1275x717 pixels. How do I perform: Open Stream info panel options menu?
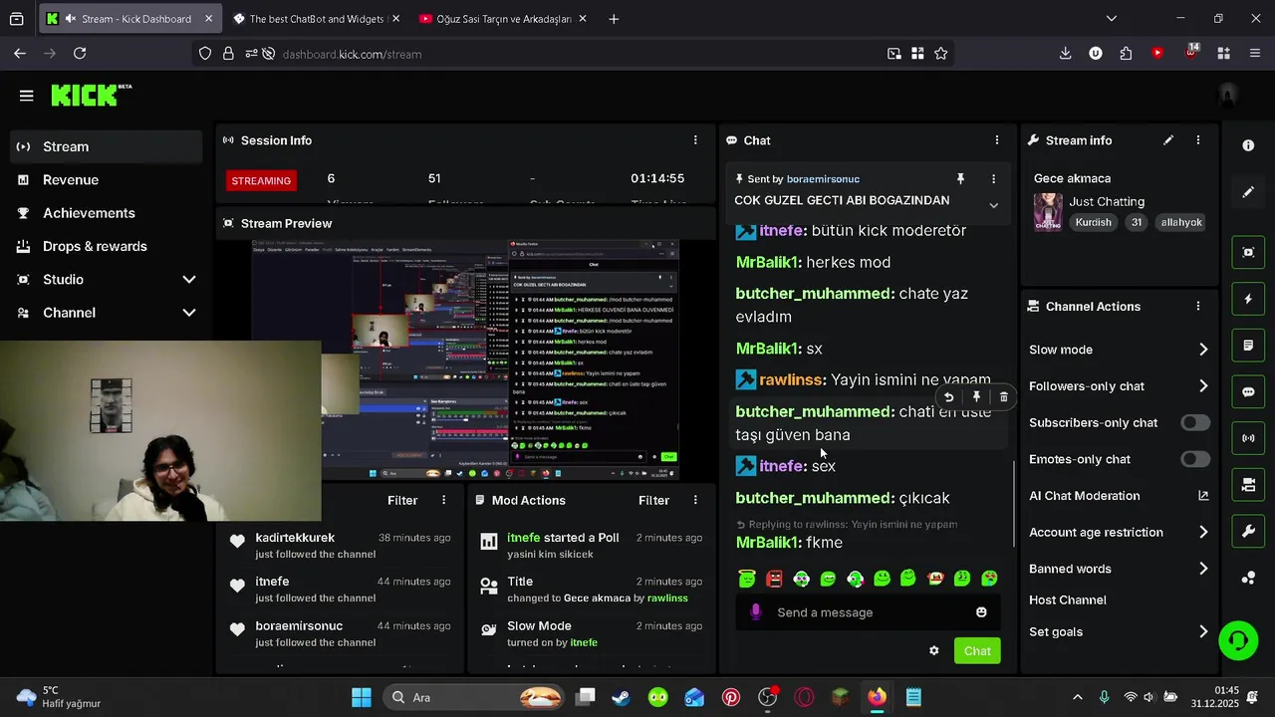pyautogui.click(x=1198, y=140)
